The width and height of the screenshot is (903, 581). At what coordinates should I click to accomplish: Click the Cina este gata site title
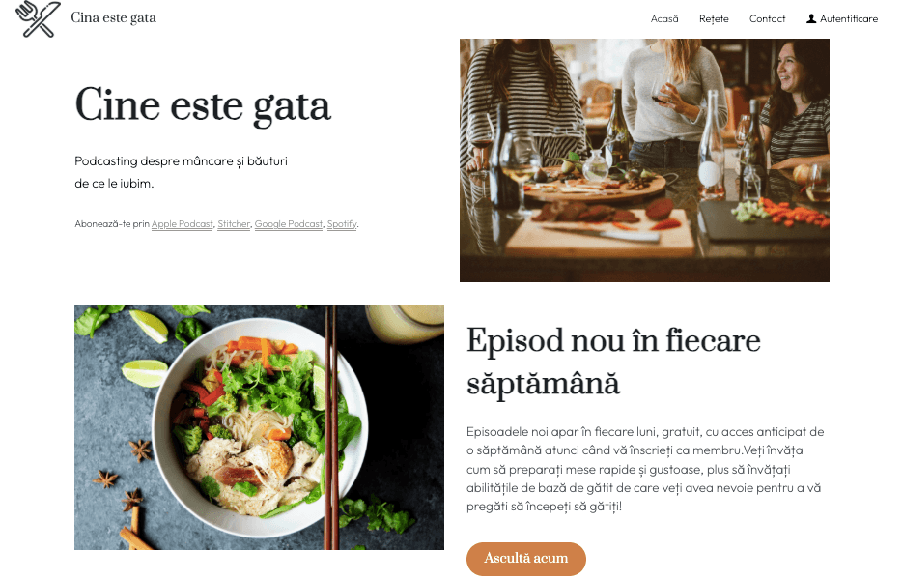[x=113, y=17]
